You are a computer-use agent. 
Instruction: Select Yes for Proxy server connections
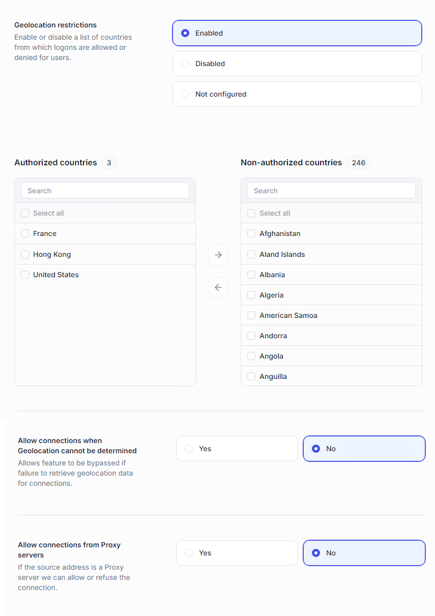point(189,553)
